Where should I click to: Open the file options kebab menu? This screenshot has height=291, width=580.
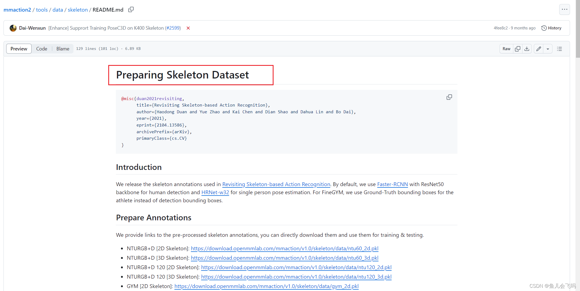565,9
